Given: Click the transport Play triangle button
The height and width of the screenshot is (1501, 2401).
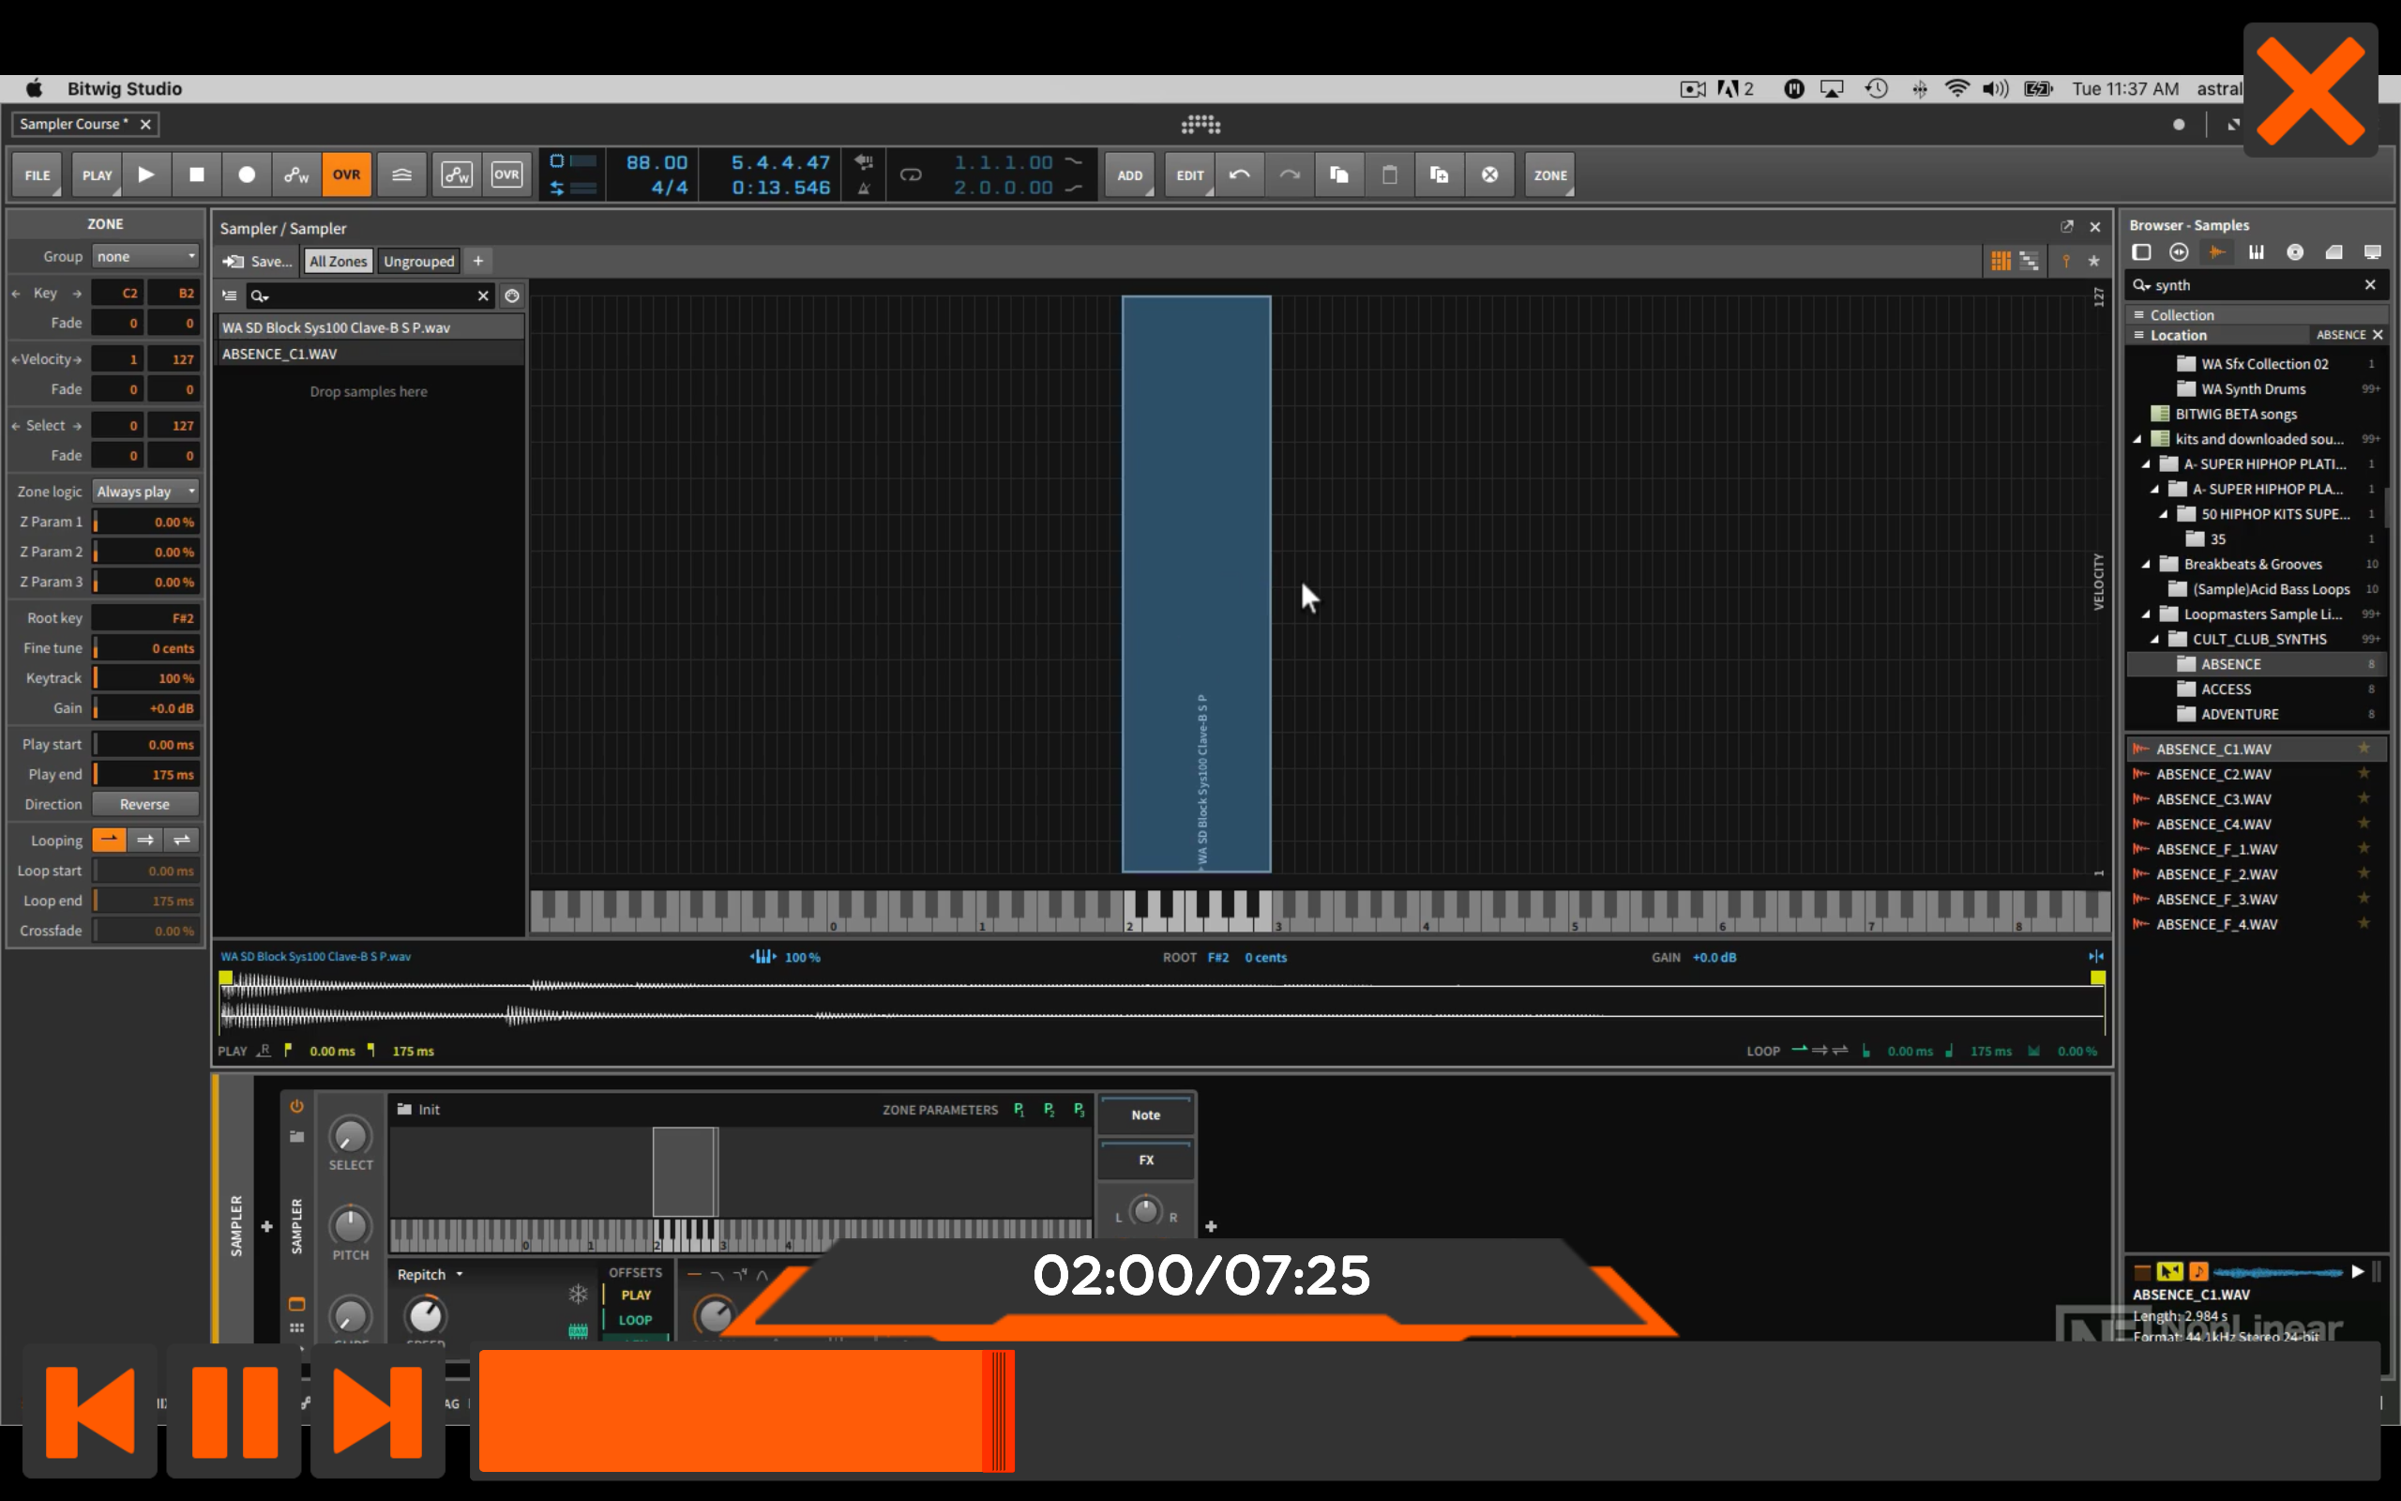Looking at the screenshot, I should 146,174.
